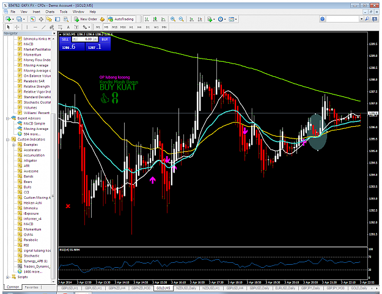Open the Strategy Tester toolbar icon

tap(66, 19)
